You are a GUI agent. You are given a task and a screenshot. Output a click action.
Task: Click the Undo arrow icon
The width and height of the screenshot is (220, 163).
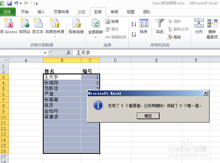(16, 3)
